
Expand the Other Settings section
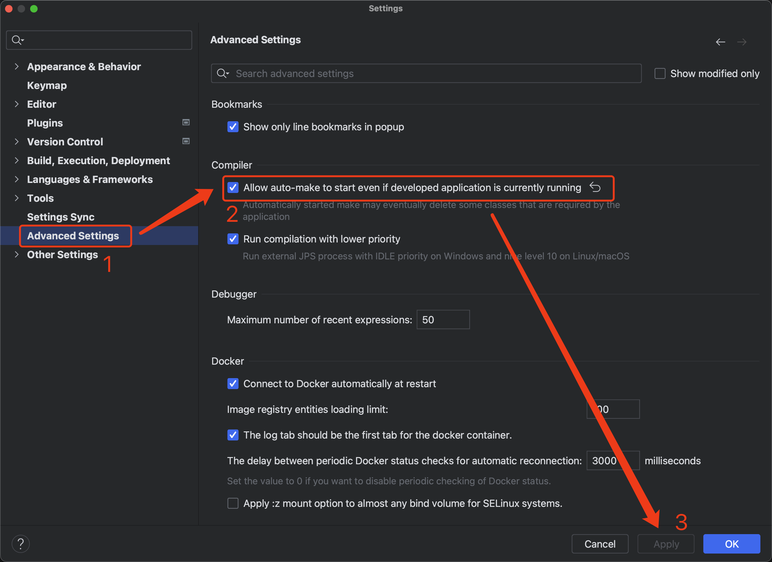point(17,254)
